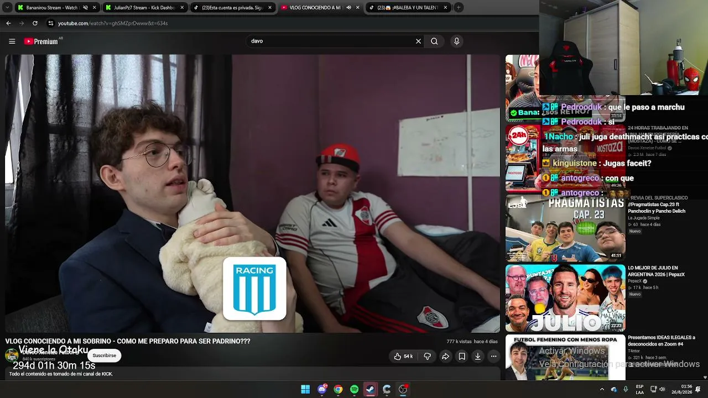Open the JULIO Messi thumbnail
Screen dimensions: 708x398
point(565,297)
